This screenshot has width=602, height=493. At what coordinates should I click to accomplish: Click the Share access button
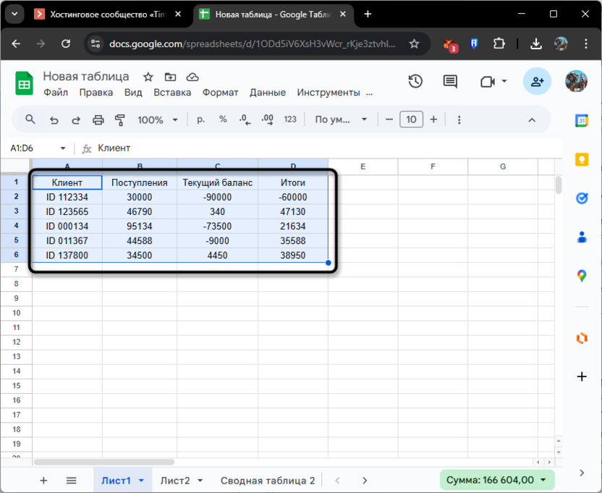pos(537,82)
